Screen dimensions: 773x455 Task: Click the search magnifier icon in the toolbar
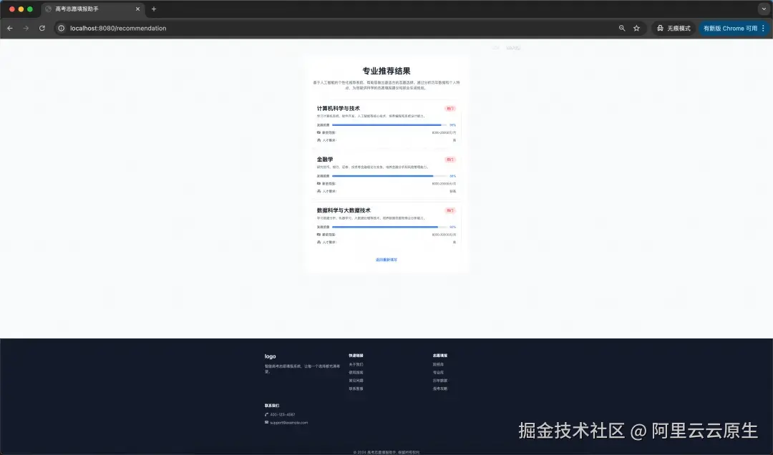621,28
